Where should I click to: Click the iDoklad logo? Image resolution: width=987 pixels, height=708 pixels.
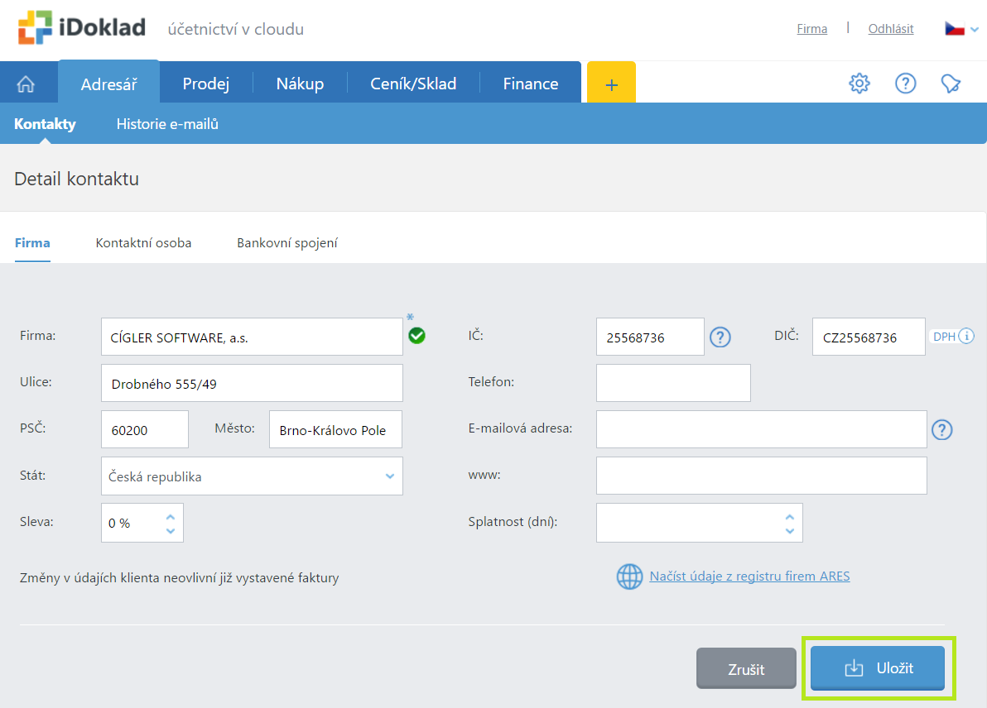click(82, 27)
